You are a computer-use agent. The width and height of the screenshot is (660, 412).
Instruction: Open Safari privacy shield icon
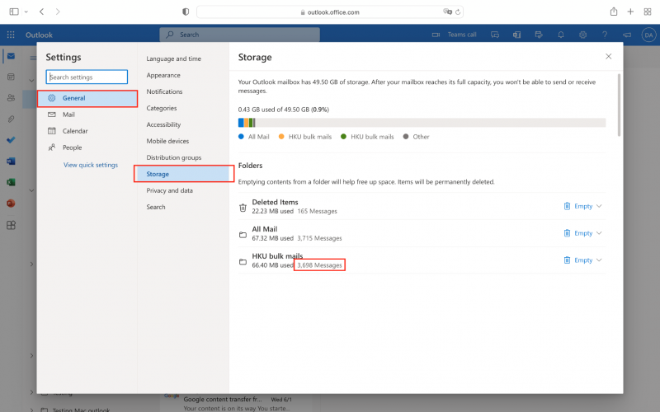click(x=186, y=12)
